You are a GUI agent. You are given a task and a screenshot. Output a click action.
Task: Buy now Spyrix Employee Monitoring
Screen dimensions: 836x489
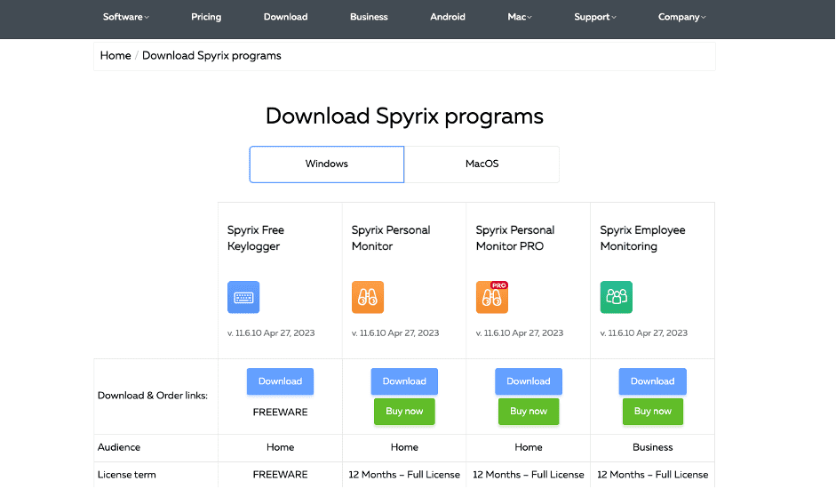(653, 412)
